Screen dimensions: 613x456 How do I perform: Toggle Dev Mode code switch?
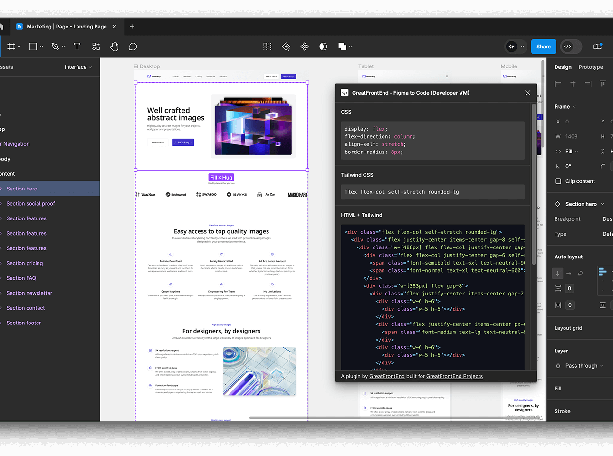567,47
